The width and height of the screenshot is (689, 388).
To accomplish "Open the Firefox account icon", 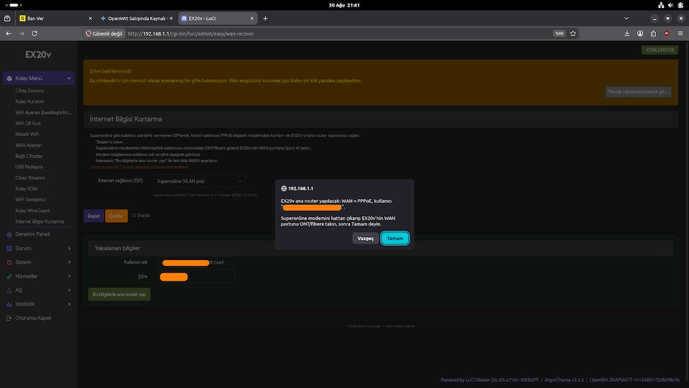I will [x=641, y=34].
